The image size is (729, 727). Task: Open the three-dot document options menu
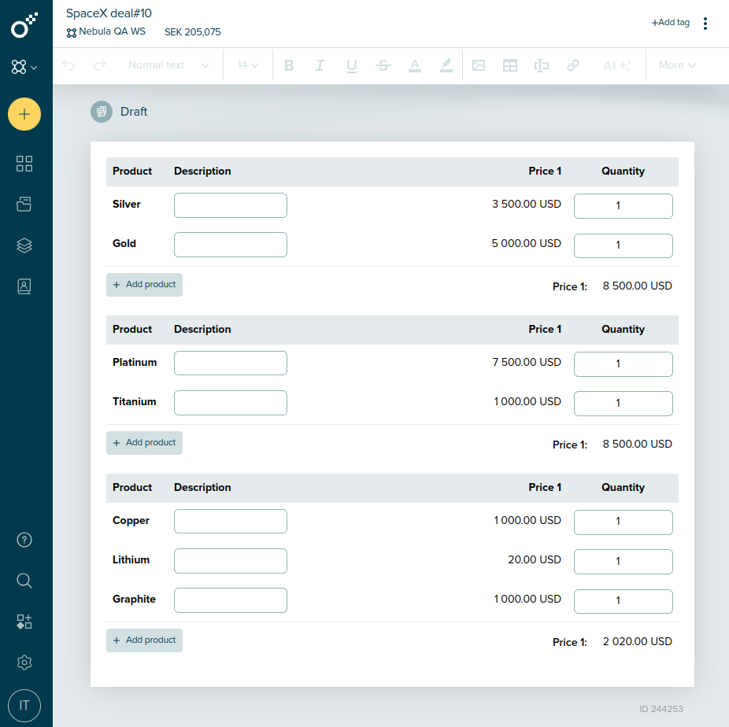[x=705, y=24]
